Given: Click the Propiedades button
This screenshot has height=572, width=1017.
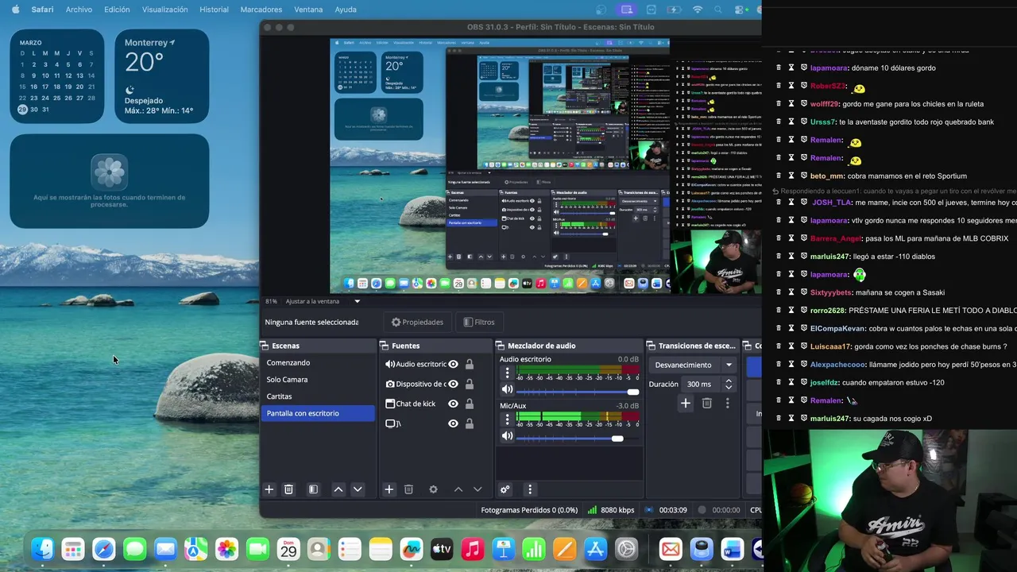Looking at the screenshot, I should (417, 322).
